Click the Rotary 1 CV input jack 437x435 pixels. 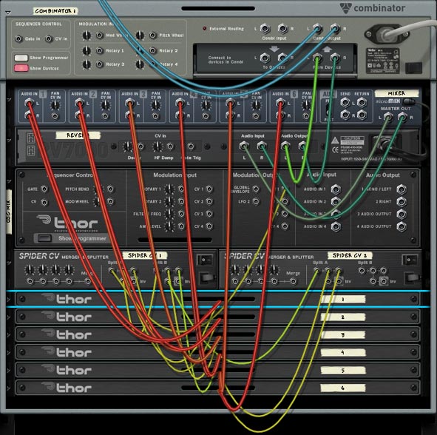point(100,50)
